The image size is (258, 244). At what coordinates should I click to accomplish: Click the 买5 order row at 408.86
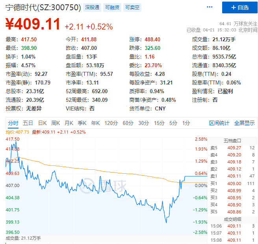coord(232,212)
